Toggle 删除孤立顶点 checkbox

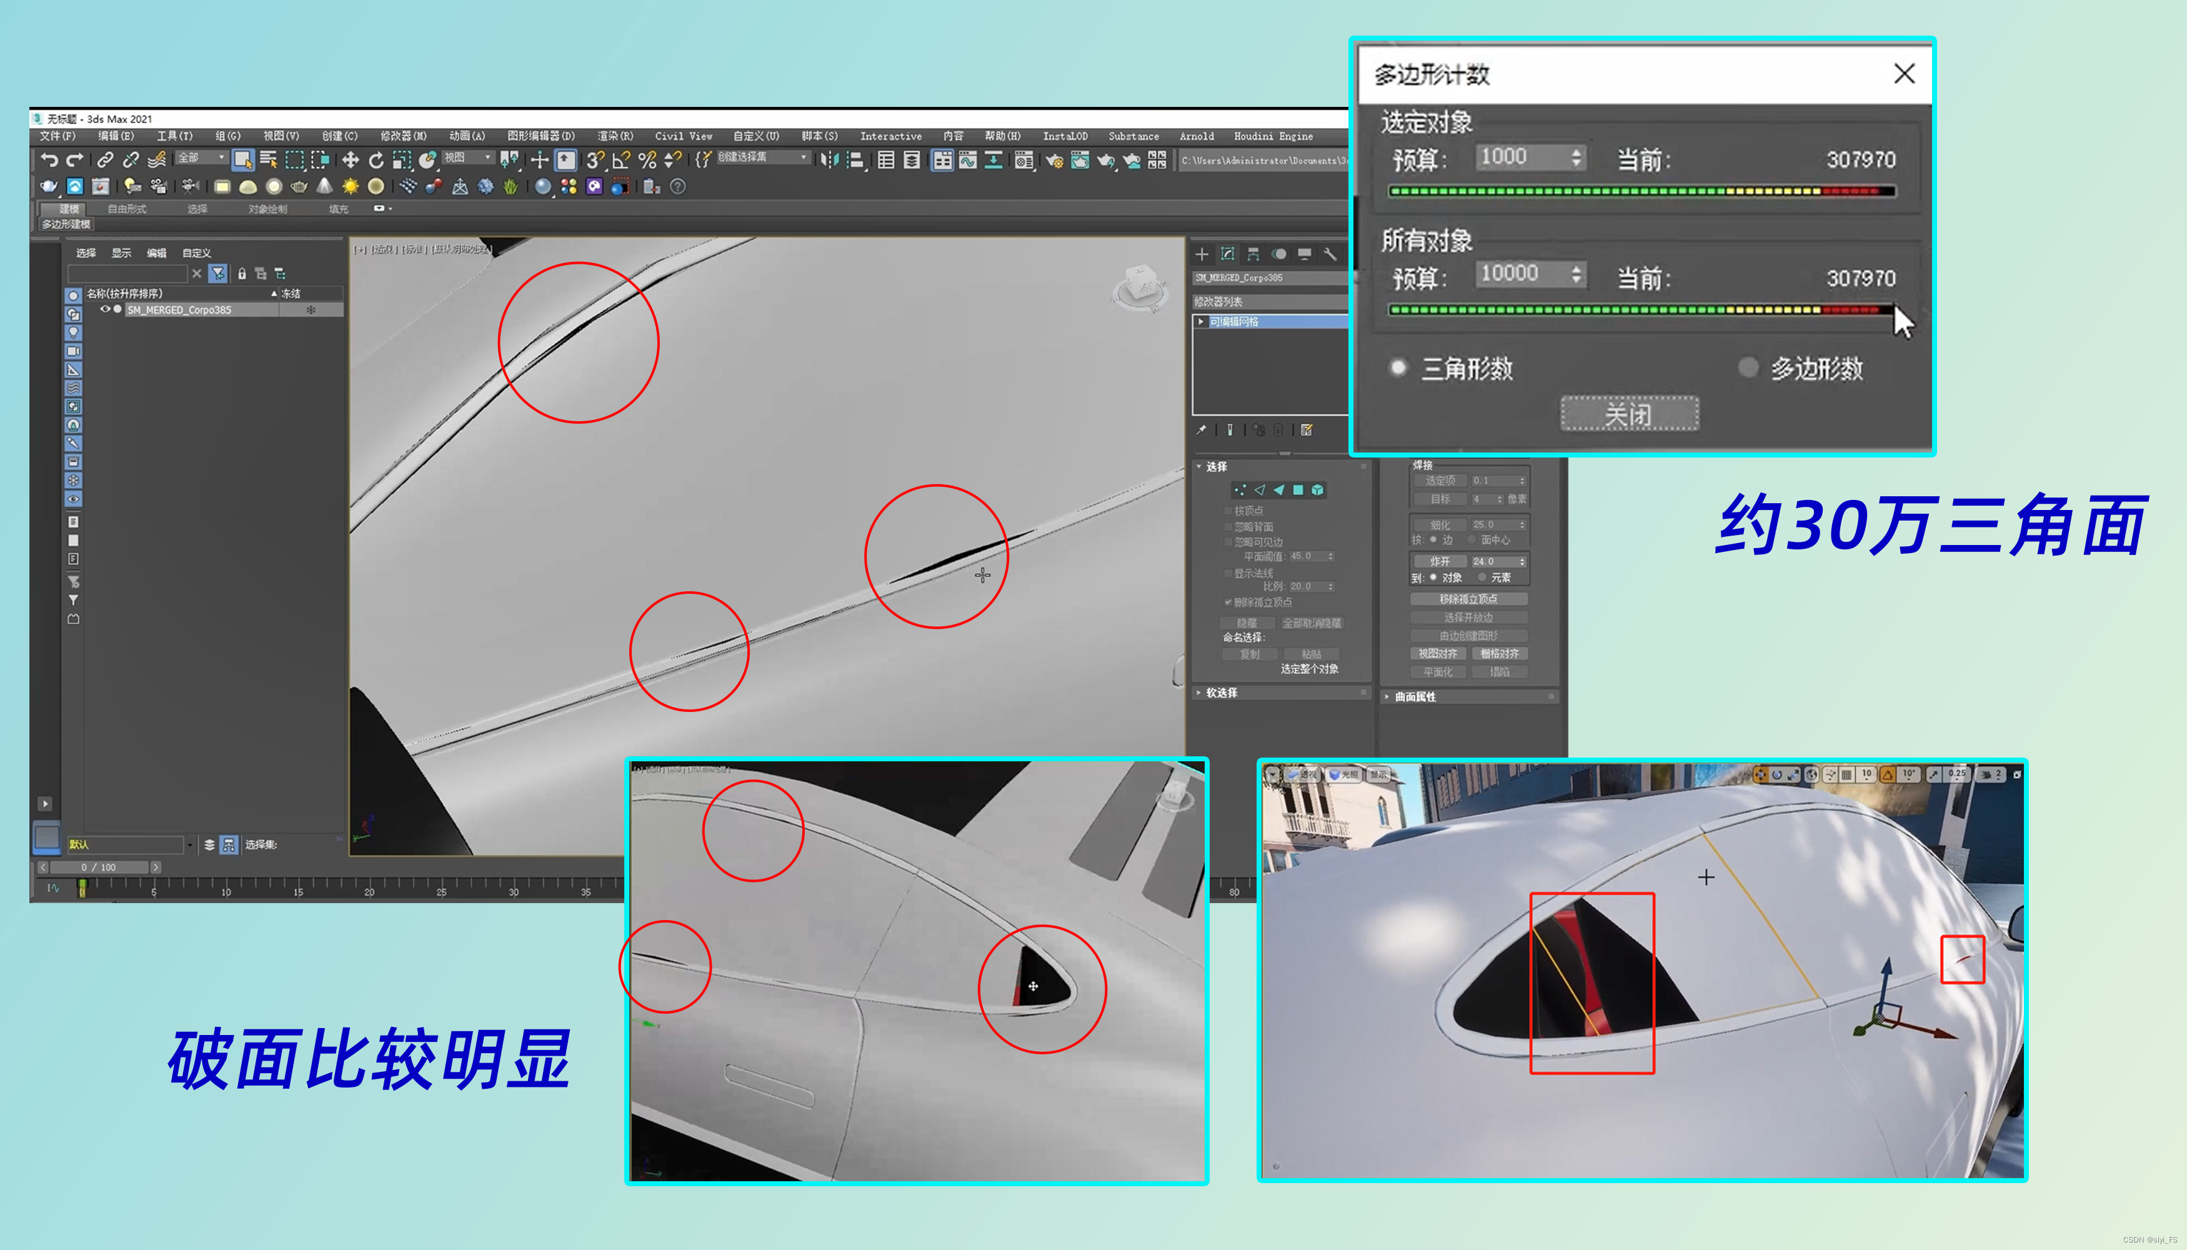pyautogui.click(x=1228, y=602)
